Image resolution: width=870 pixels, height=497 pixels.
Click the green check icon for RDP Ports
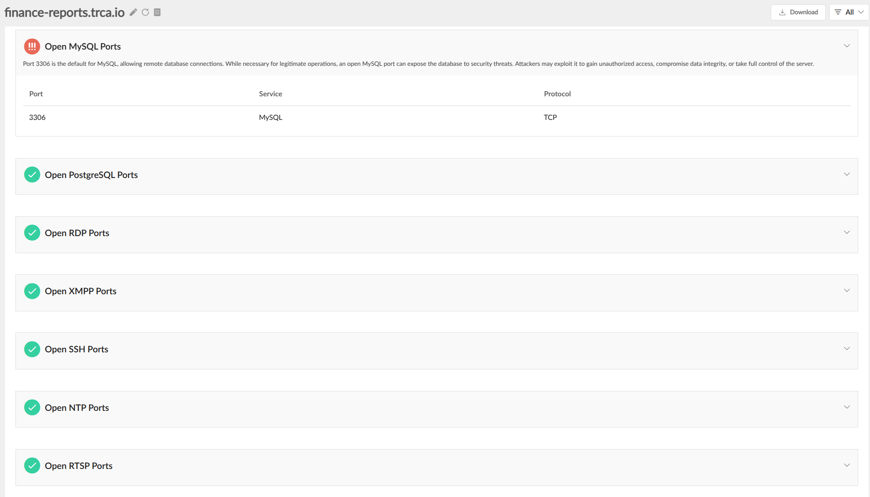point(32,233)
